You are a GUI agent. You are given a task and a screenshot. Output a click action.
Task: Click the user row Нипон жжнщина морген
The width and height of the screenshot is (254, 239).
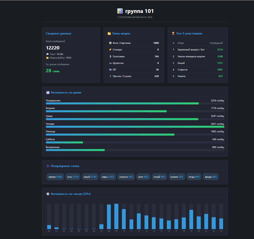coord(198,56)
